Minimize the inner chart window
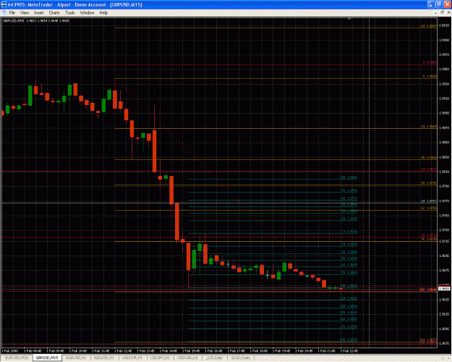This screenshot has height=362, width=452. [x=435, y=13]
